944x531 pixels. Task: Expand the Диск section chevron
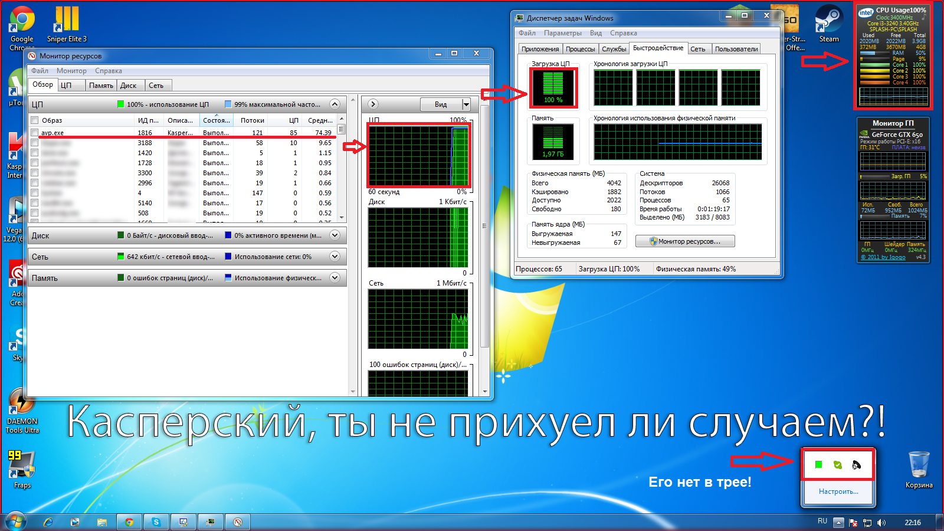335,235
